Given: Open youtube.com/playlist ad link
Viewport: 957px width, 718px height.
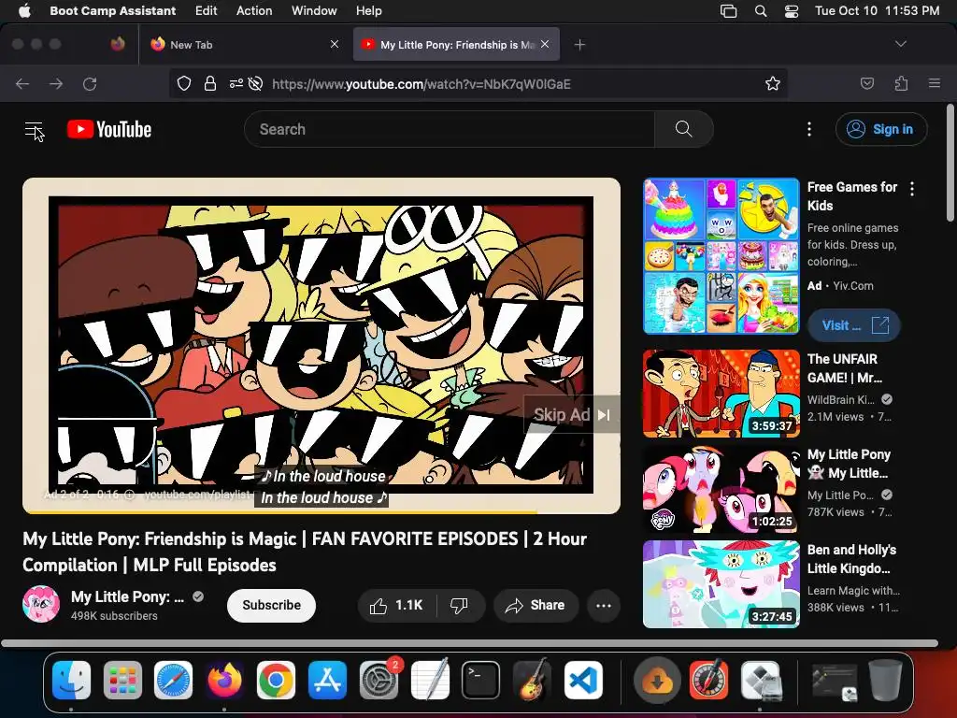Looking at the screenshot, I should (x=197, y=495).
